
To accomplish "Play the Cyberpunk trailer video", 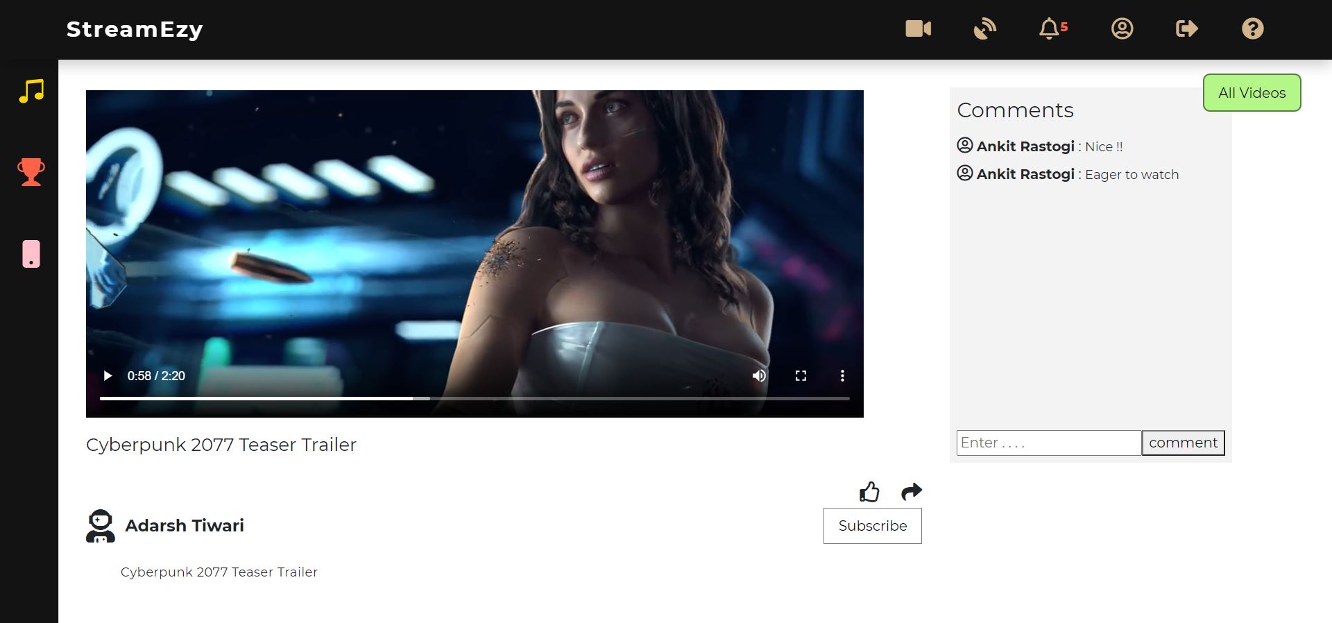I will 108,375.
